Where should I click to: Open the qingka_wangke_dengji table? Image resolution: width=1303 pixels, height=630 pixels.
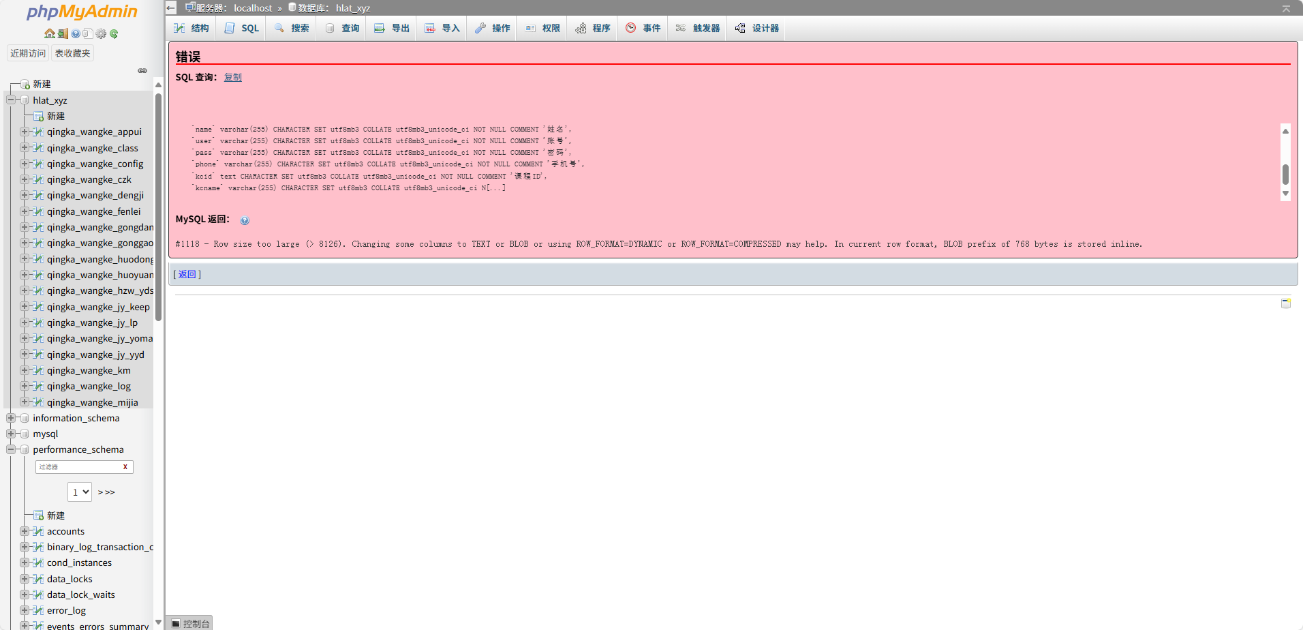95,195
